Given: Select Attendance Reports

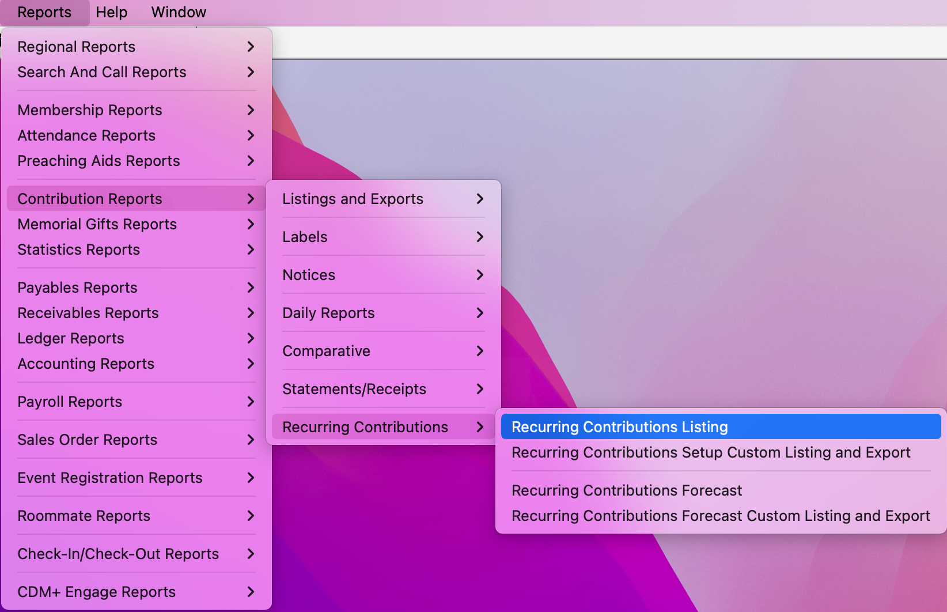Looking at the screenshot, I should pos(86,135).
